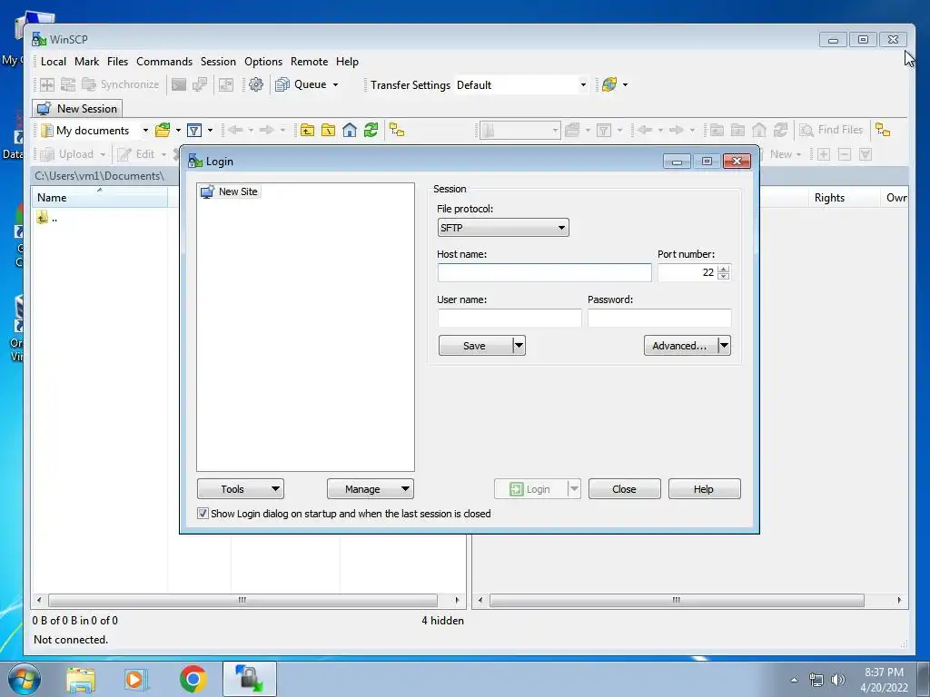Go to local root directory icon
The height and width of the screenshot is (697, 930).
[328, 131]
